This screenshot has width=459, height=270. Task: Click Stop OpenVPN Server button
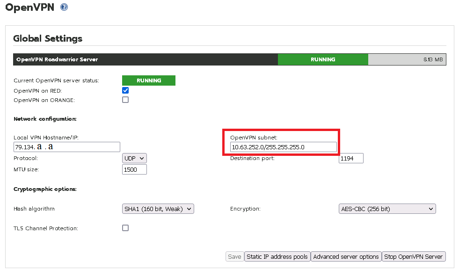(413, 256)
